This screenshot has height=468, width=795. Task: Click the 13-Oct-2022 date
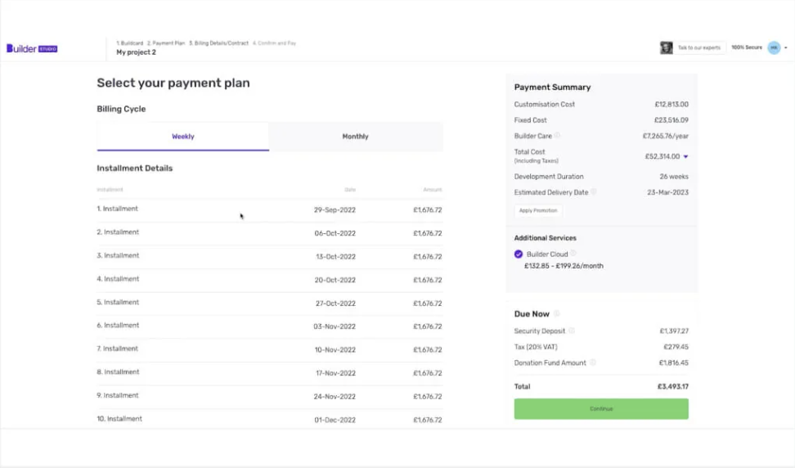(x=335, y=257)
